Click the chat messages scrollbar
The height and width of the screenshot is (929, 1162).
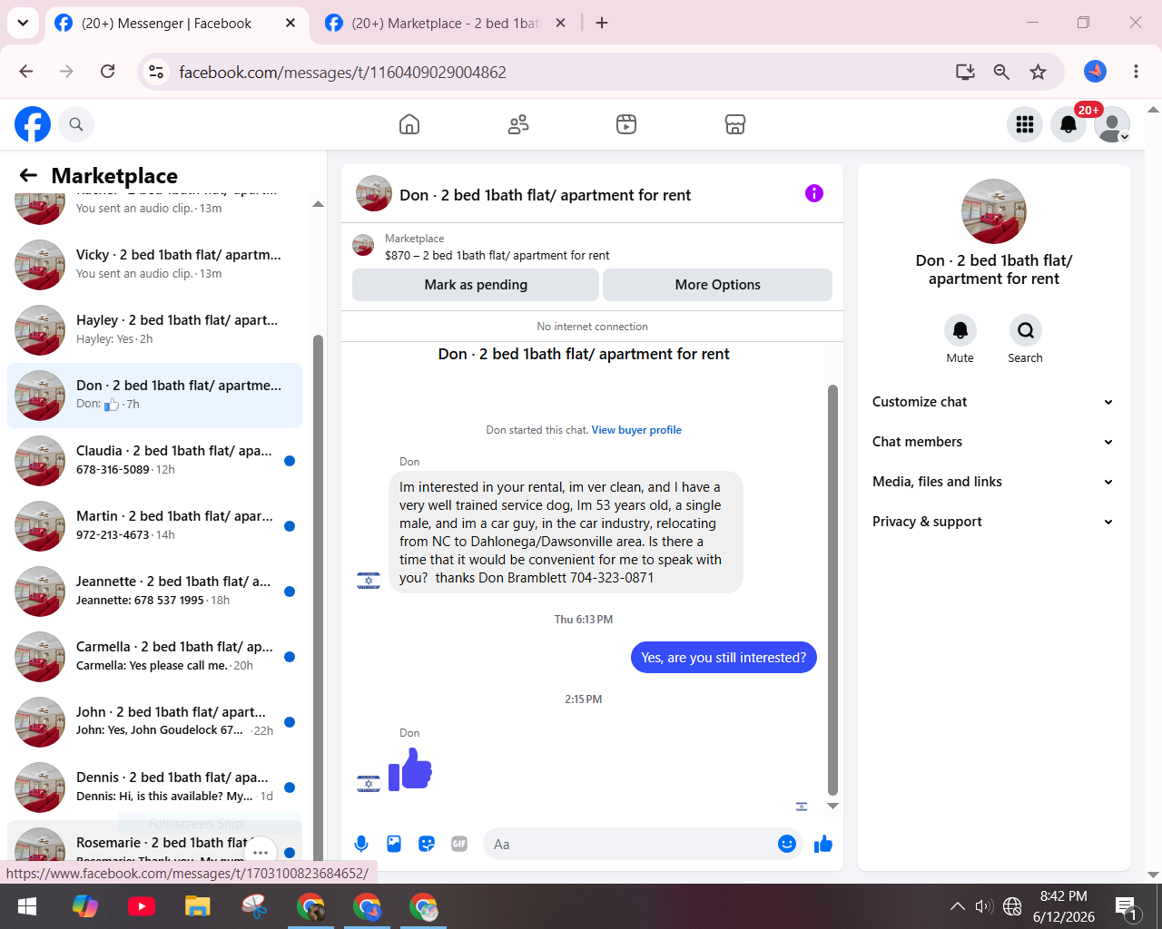pyautogui.click(x=832, y=590)
